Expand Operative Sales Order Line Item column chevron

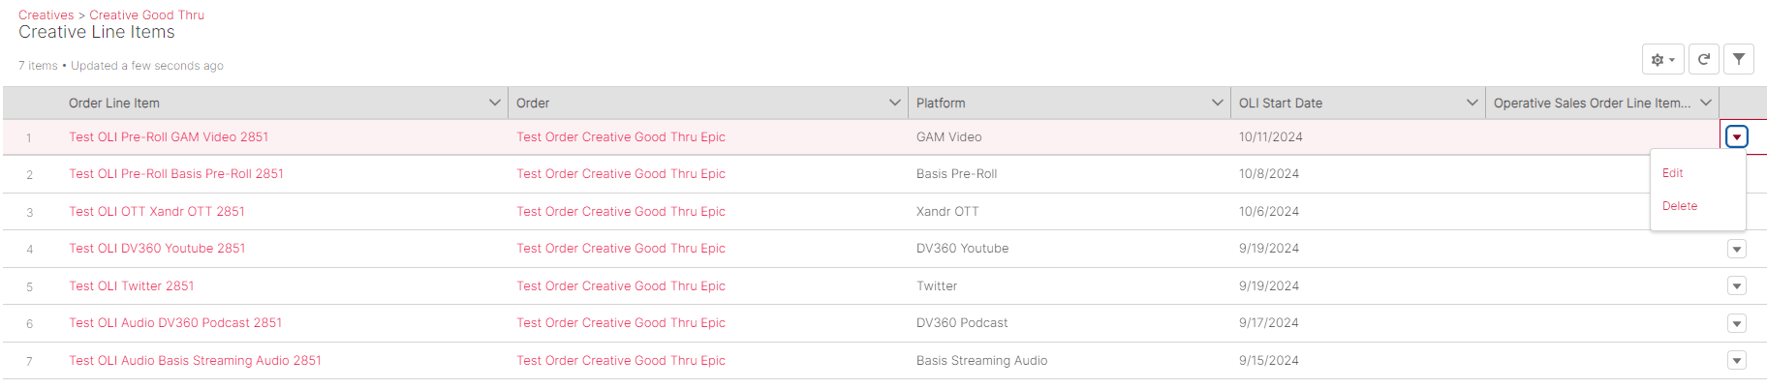pyautogui.click(x=1706, y=103)
